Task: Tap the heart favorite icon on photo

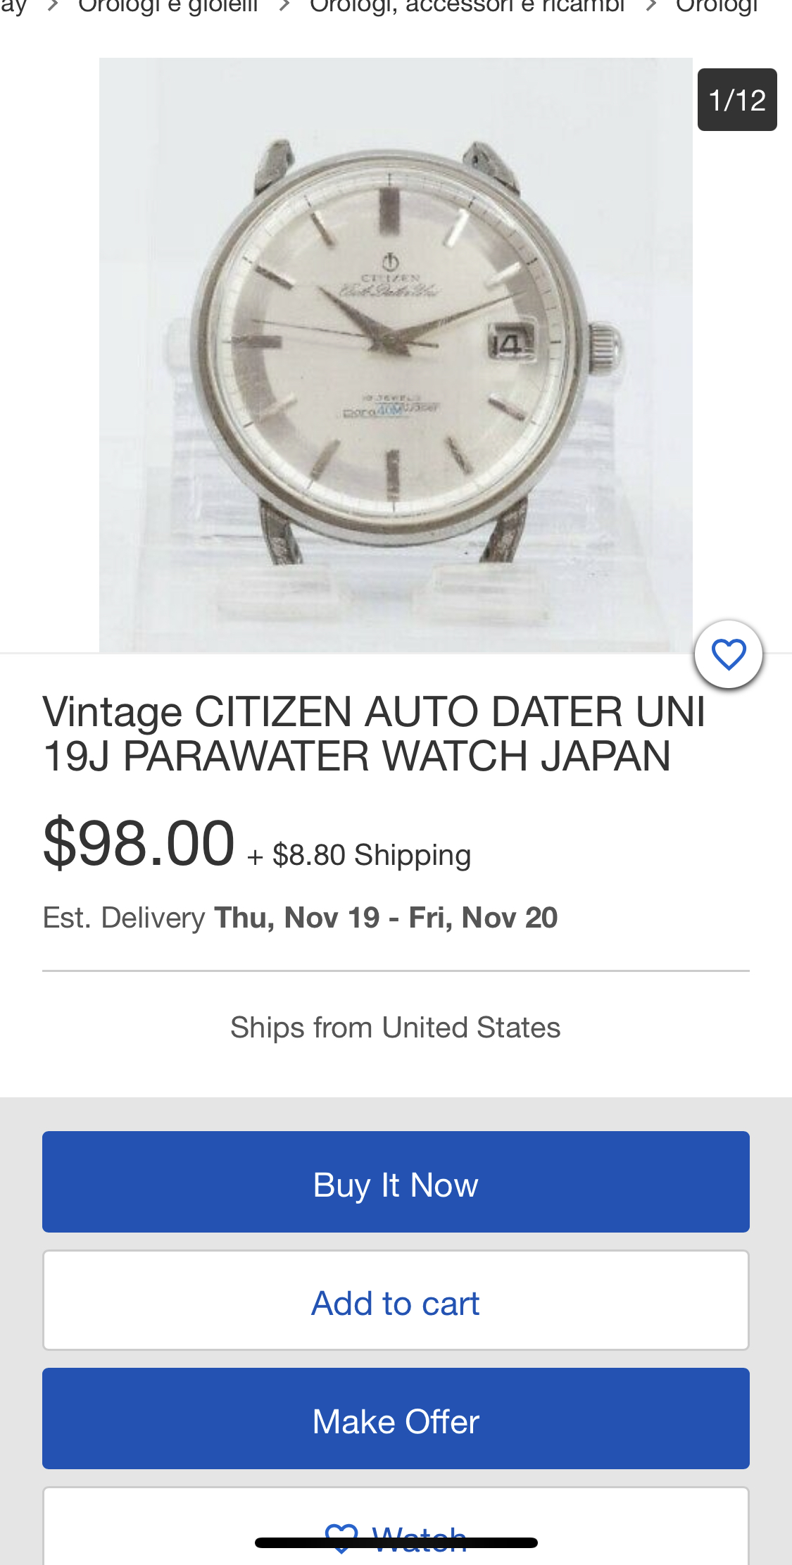Action: pyautogui.click(x=729, y=654)
